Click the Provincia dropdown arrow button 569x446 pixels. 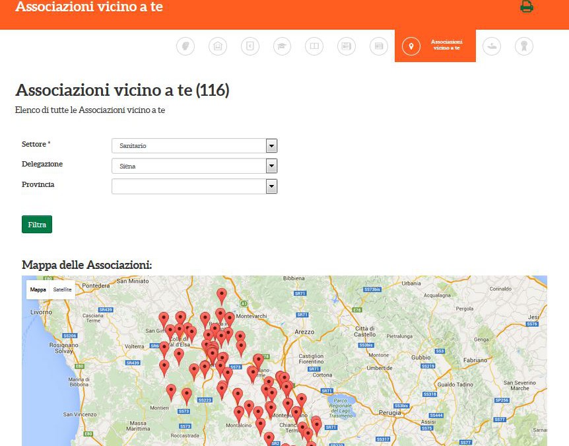pos(271,186)
